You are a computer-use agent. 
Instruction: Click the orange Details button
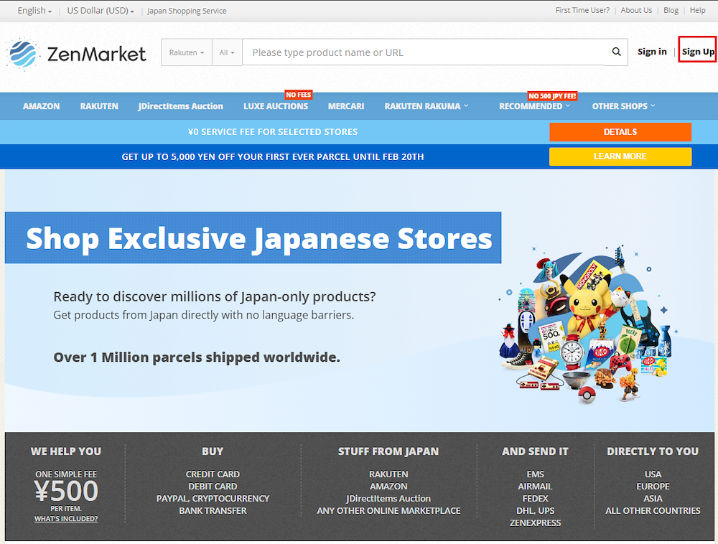pyautogui.click(x=620, y=132)
